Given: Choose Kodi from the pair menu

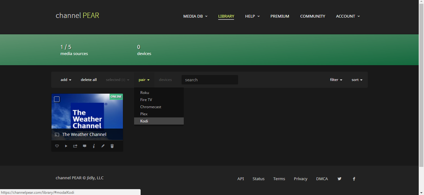Looking at the screenshot, I should [144, 121].
